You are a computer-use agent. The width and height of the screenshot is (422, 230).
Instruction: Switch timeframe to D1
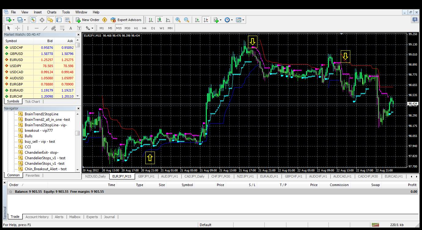coord(153,28)
